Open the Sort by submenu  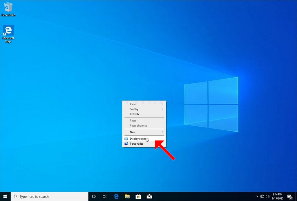144,109
